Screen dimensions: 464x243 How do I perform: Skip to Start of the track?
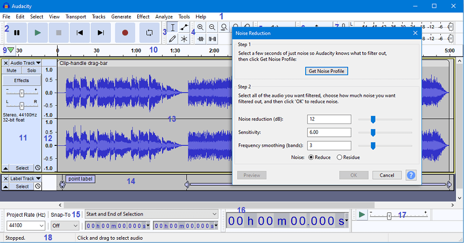tap(80, 33)
